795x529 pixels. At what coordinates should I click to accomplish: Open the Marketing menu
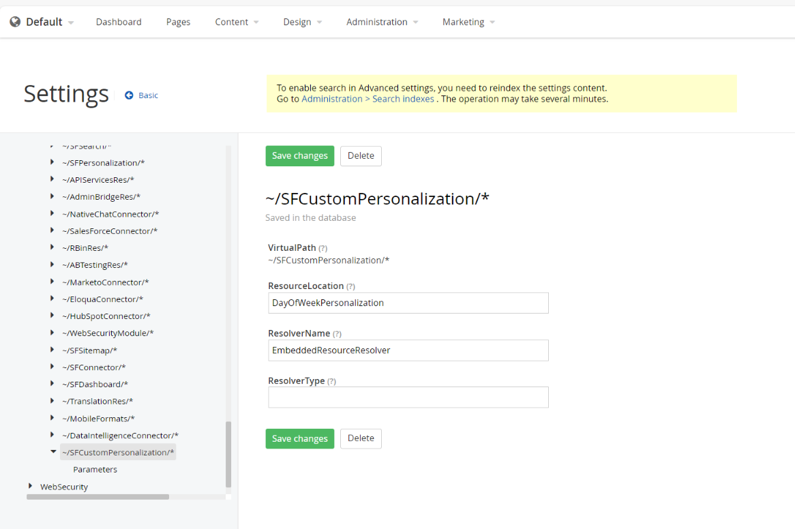468,22
